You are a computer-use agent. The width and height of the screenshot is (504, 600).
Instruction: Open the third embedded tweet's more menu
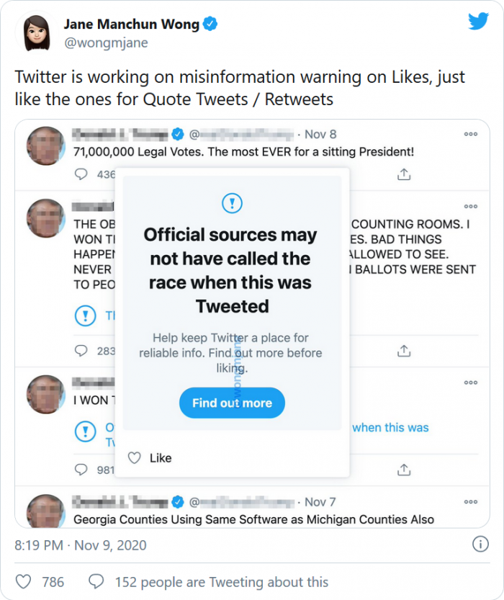point(470,382)
